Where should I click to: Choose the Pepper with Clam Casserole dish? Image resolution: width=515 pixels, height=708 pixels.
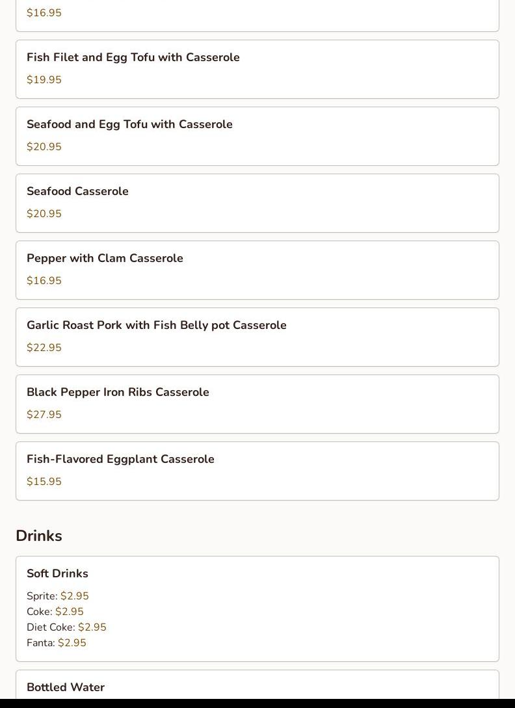click(105, 258)
